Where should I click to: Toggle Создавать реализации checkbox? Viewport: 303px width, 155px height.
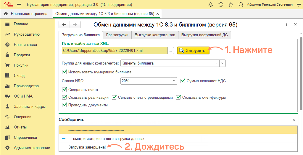[x=64, y=98]
